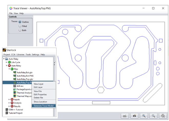Open the Sherlock Tools menu
The height and width of the screenshot is (121, 169).
[x=28, y=54]
